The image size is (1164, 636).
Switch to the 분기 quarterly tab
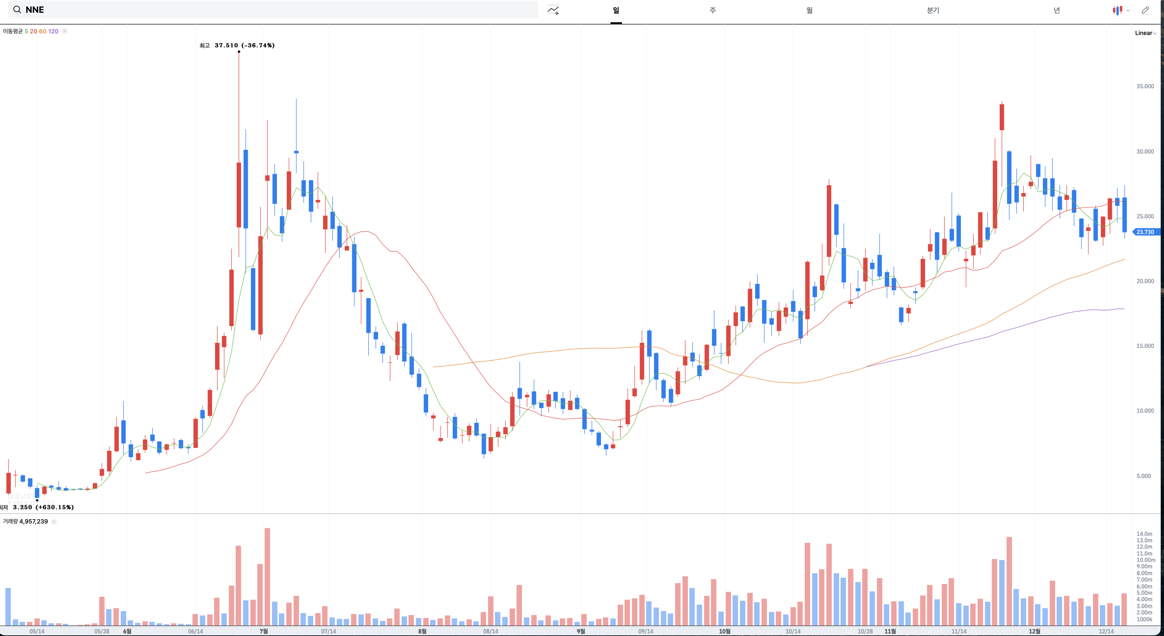933,10
